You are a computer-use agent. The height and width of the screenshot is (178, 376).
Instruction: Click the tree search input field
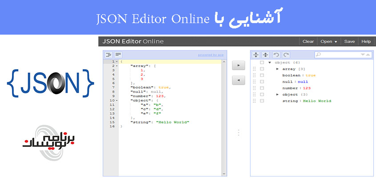point(340,55)
